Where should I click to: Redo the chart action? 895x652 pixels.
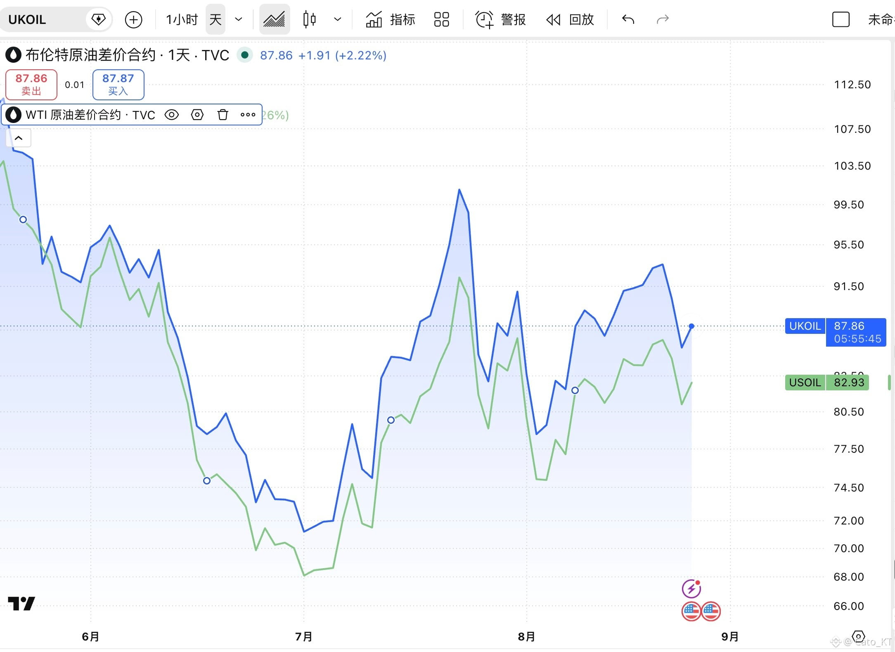coord(663,19)
